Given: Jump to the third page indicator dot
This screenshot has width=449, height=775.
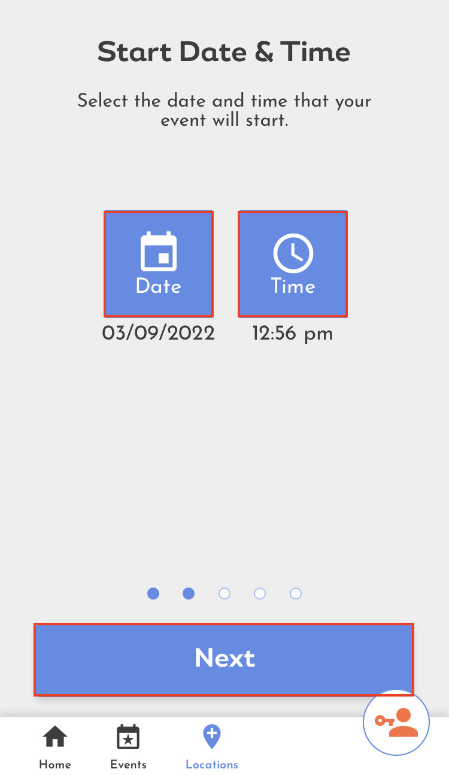Looking at the screenshot, I should click(224, 594).
